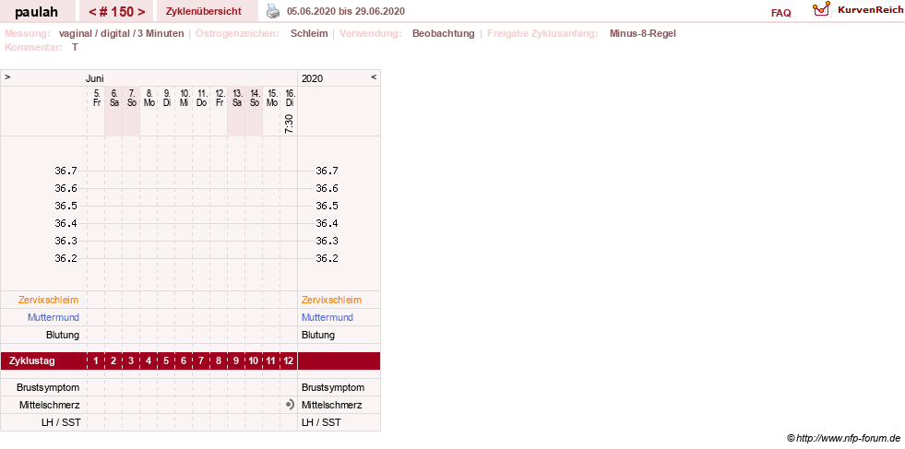Click the right Muttermund row label
Image resolution: width=905 pixels, height=449 pixels.
(327, 317)
